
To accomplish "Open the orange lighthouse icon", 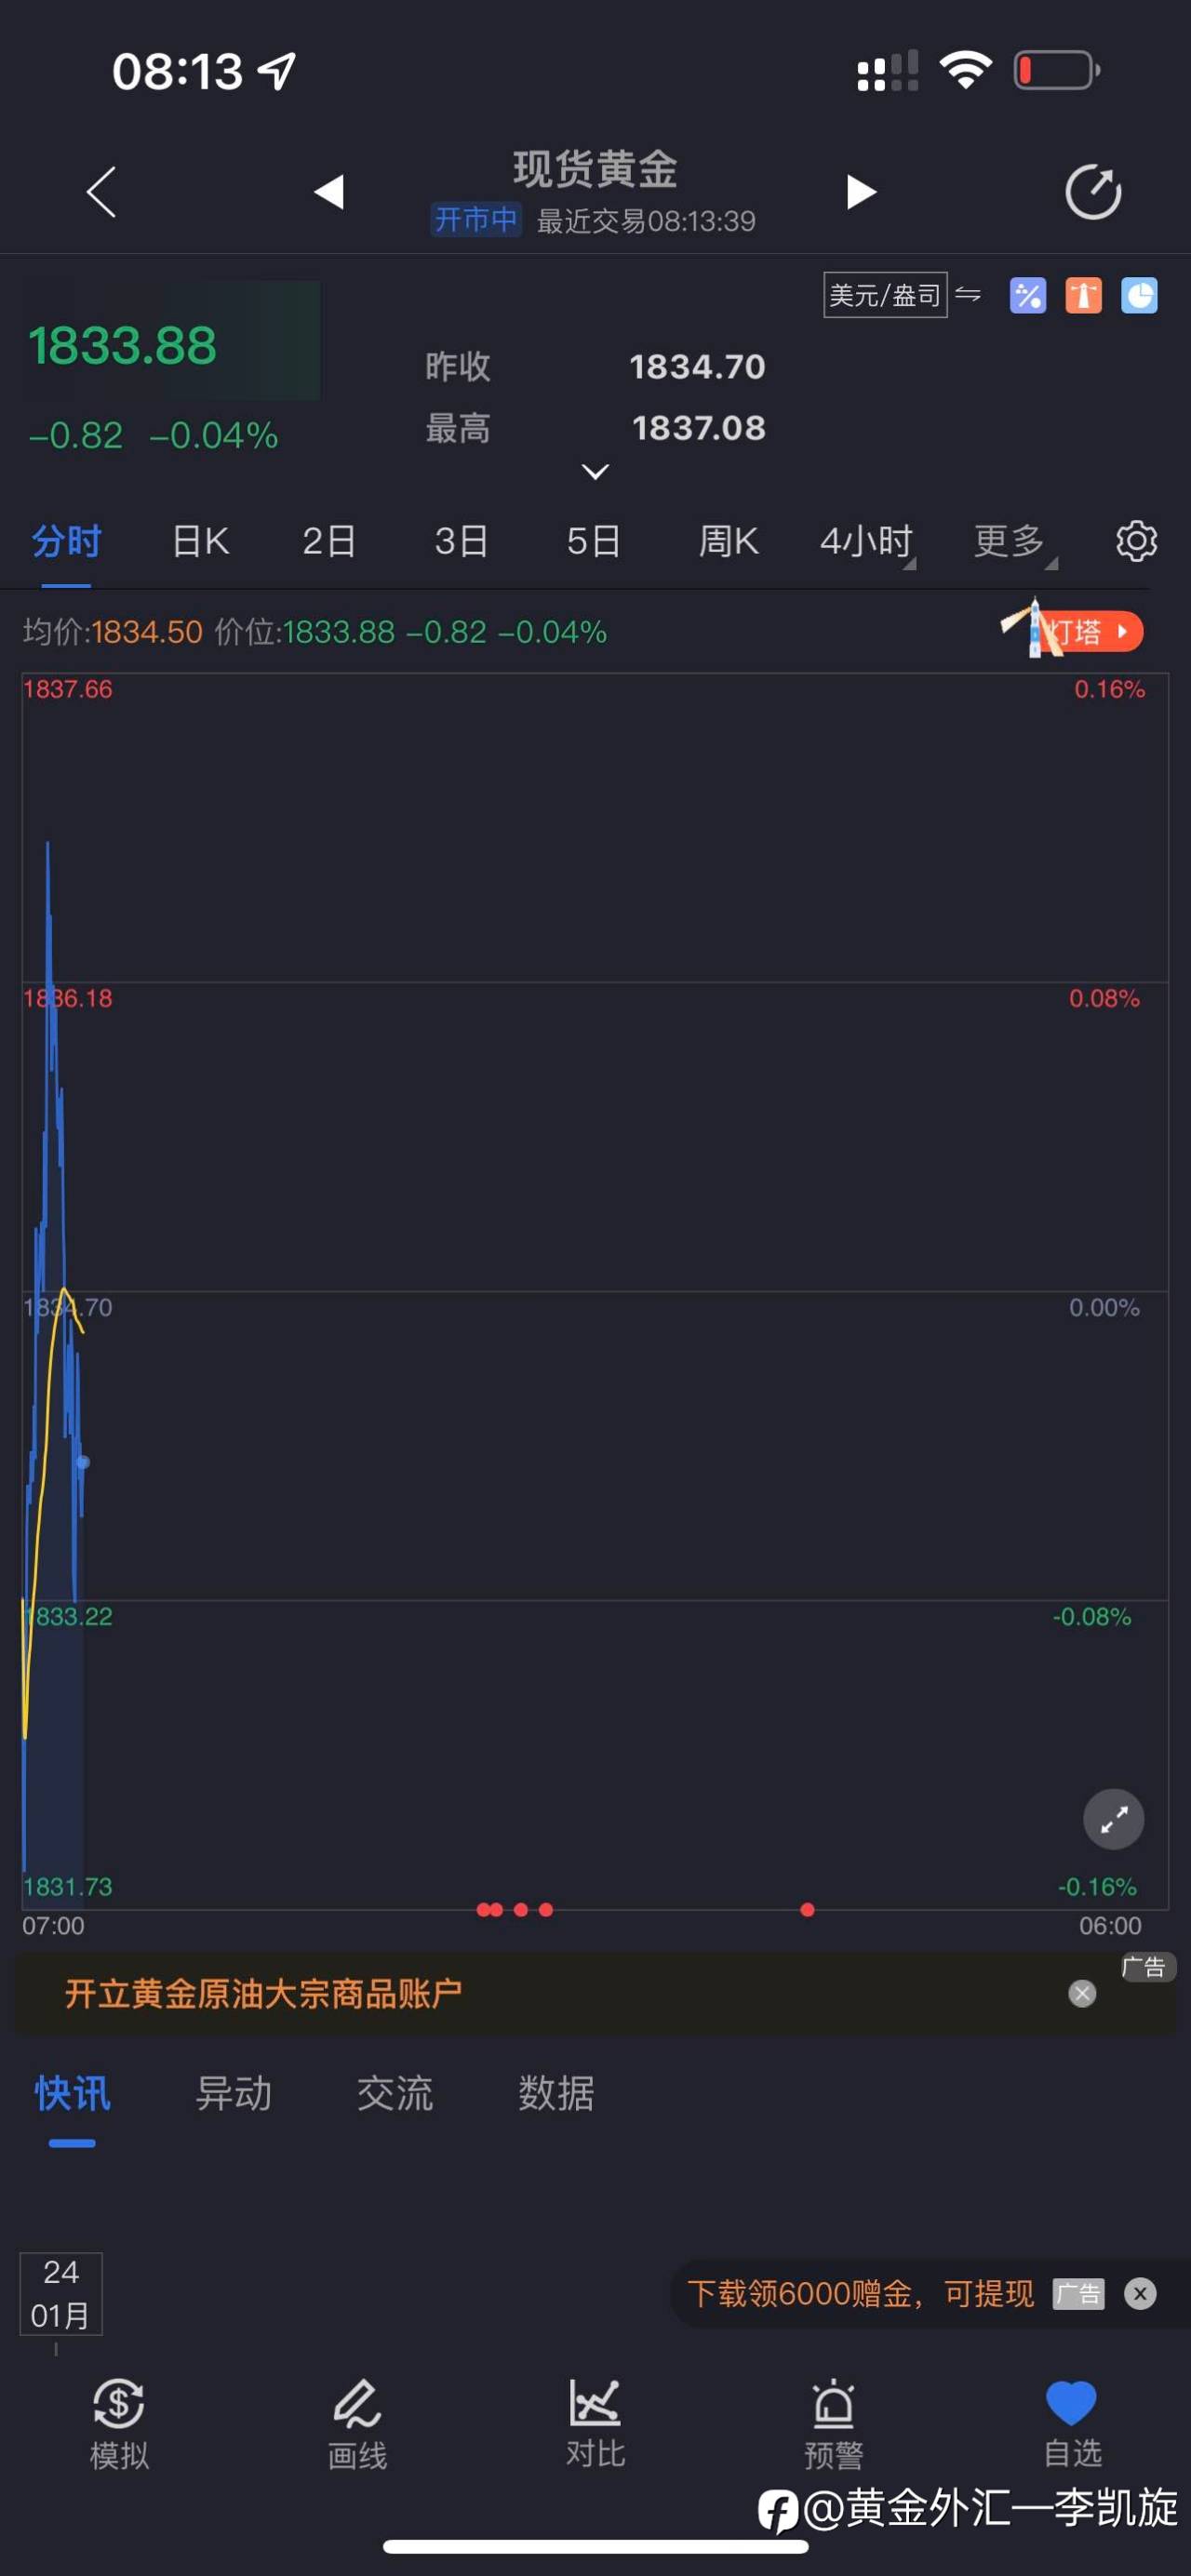I will 1083,296.
